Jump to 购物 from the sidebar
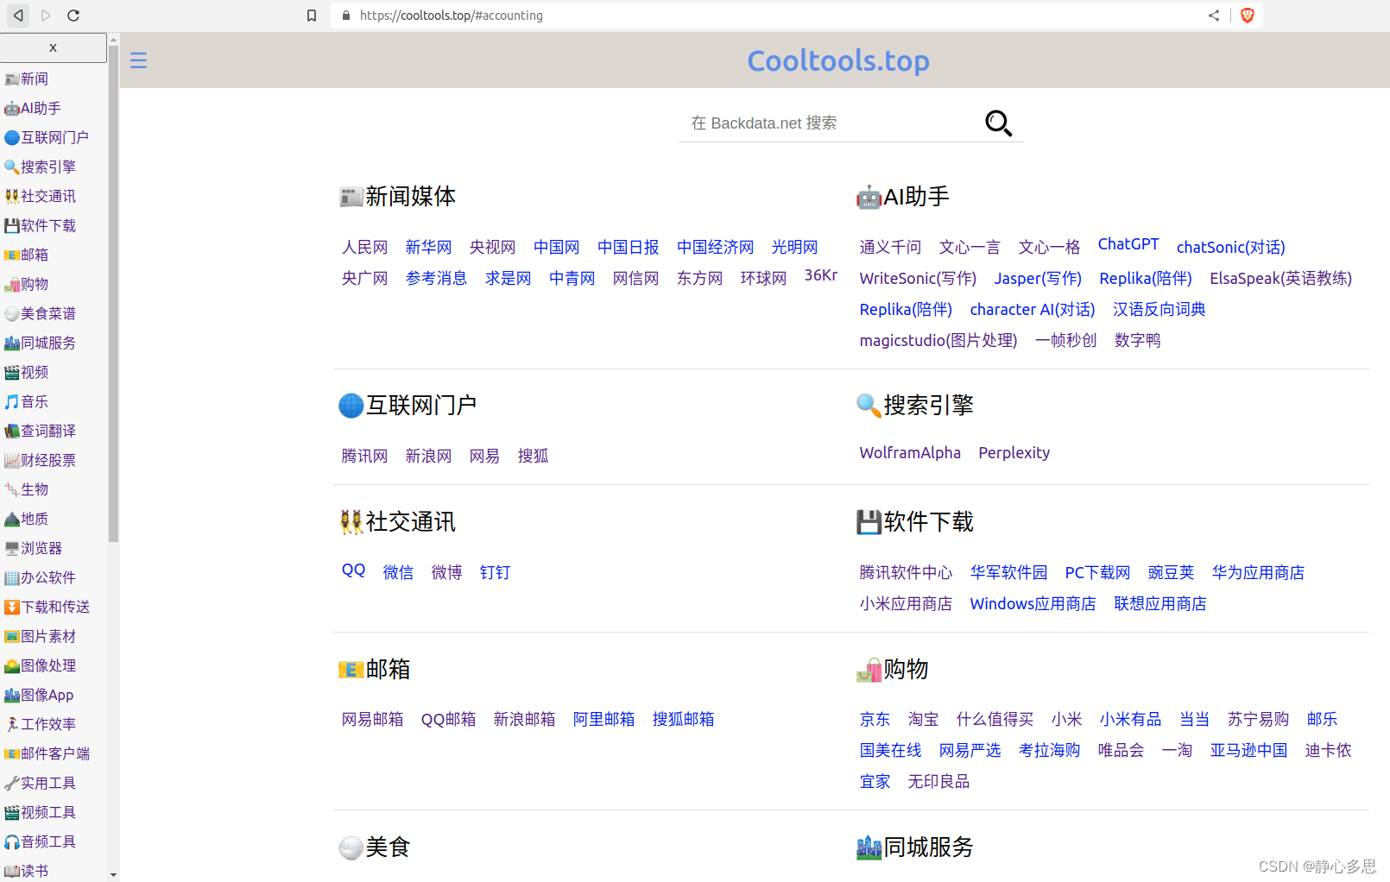The width and height of the screenshot is (1390, 882). [x=27, y=284]
